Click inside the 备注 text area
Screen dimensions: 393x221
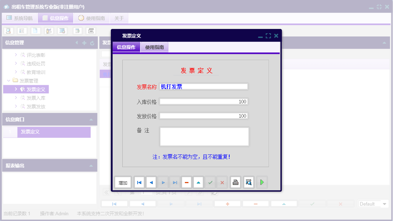click(x=204, y=136)
